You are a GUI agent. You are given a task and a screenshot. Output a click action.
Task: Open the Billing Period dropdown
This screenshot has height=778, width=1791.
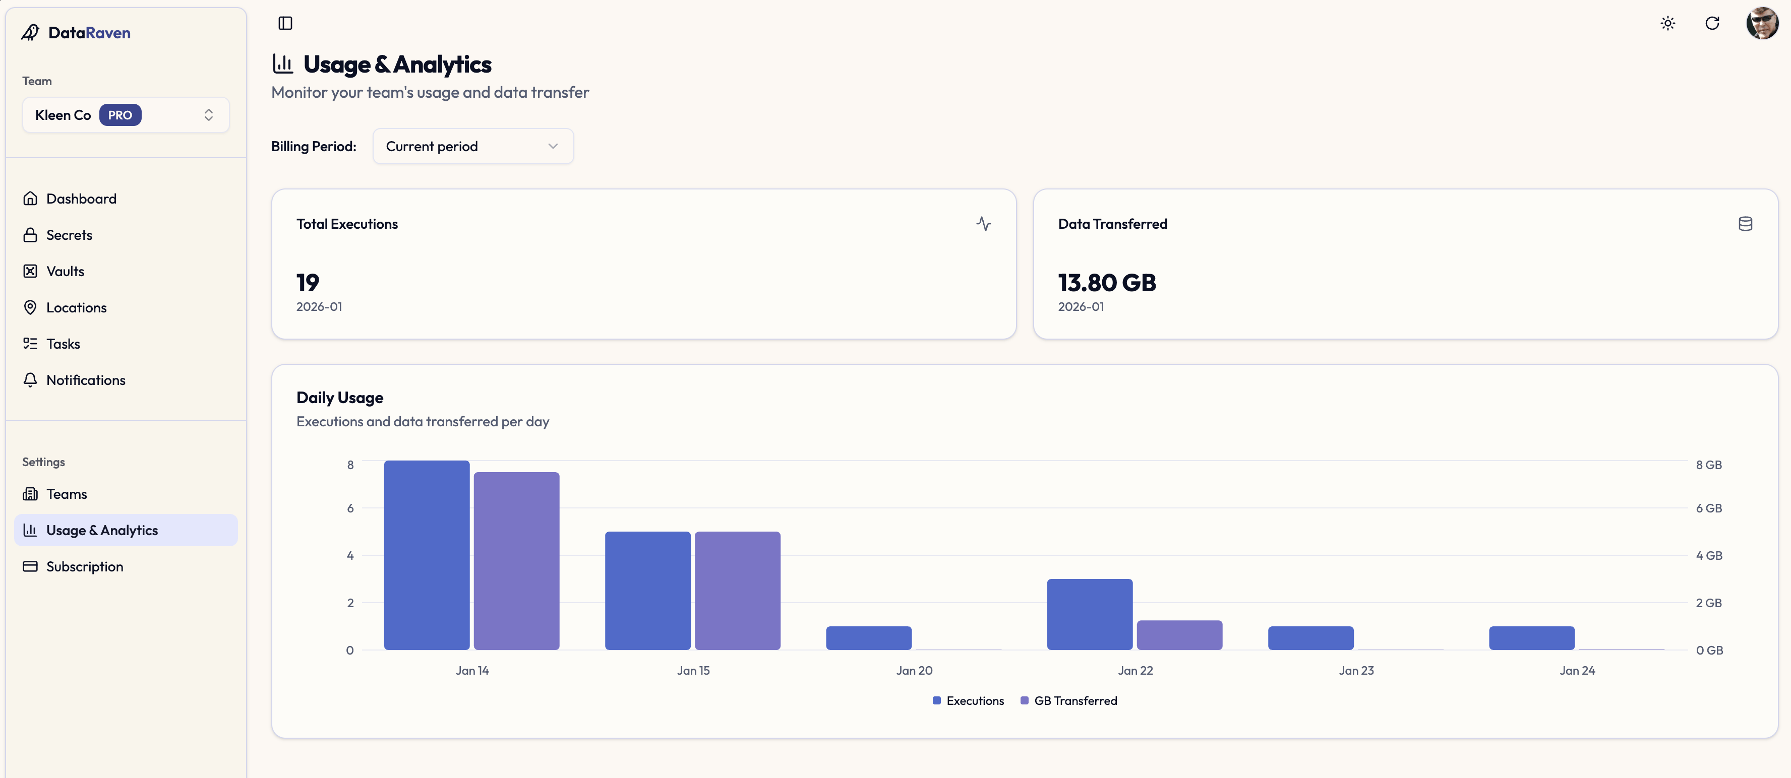click(473, 146)
